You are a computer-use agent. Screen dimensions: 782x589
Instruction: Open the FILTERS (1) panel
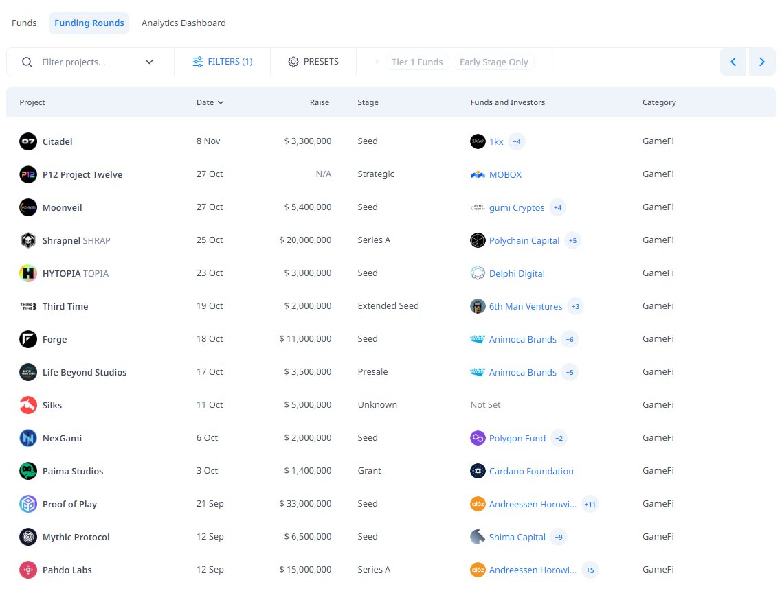(223, 62)
